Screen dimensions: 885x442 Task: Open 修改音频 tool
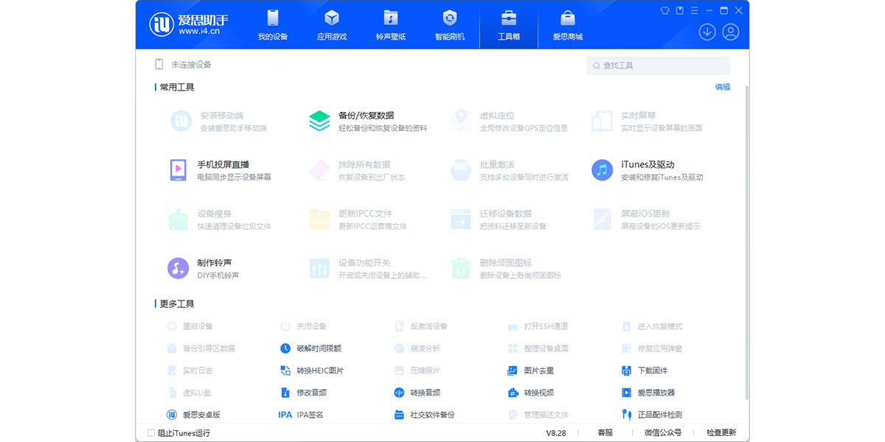tap(303, 393)
